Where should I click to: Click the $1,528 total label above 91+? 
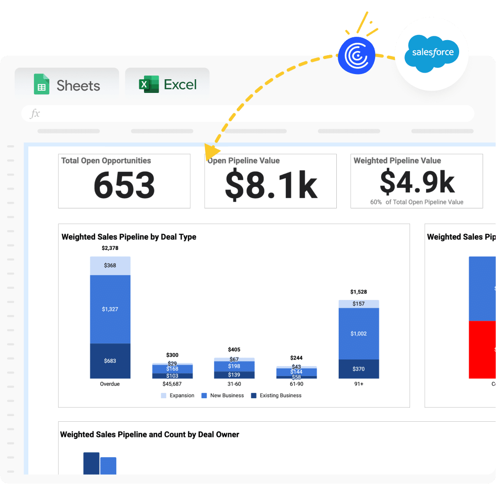click(x=359, y=292)
